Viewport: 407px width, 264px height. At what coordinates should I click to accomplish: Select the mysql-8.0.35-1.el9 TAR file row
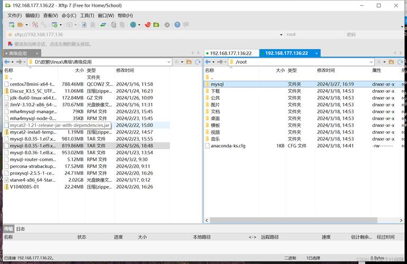87,146
